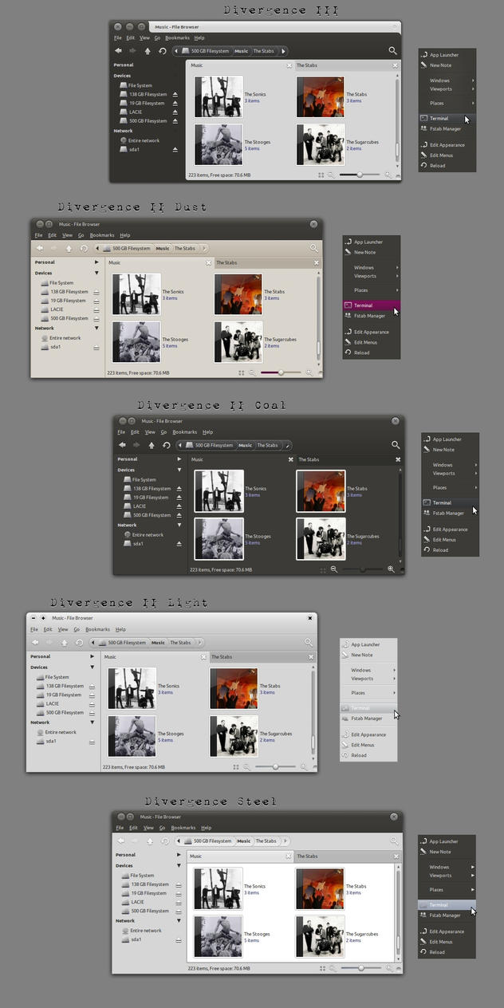This screenshot has height=1008, width=504.
Task: Switch to The Stabs tab in Divergence Steel
Action: click(x=308, y=856)
